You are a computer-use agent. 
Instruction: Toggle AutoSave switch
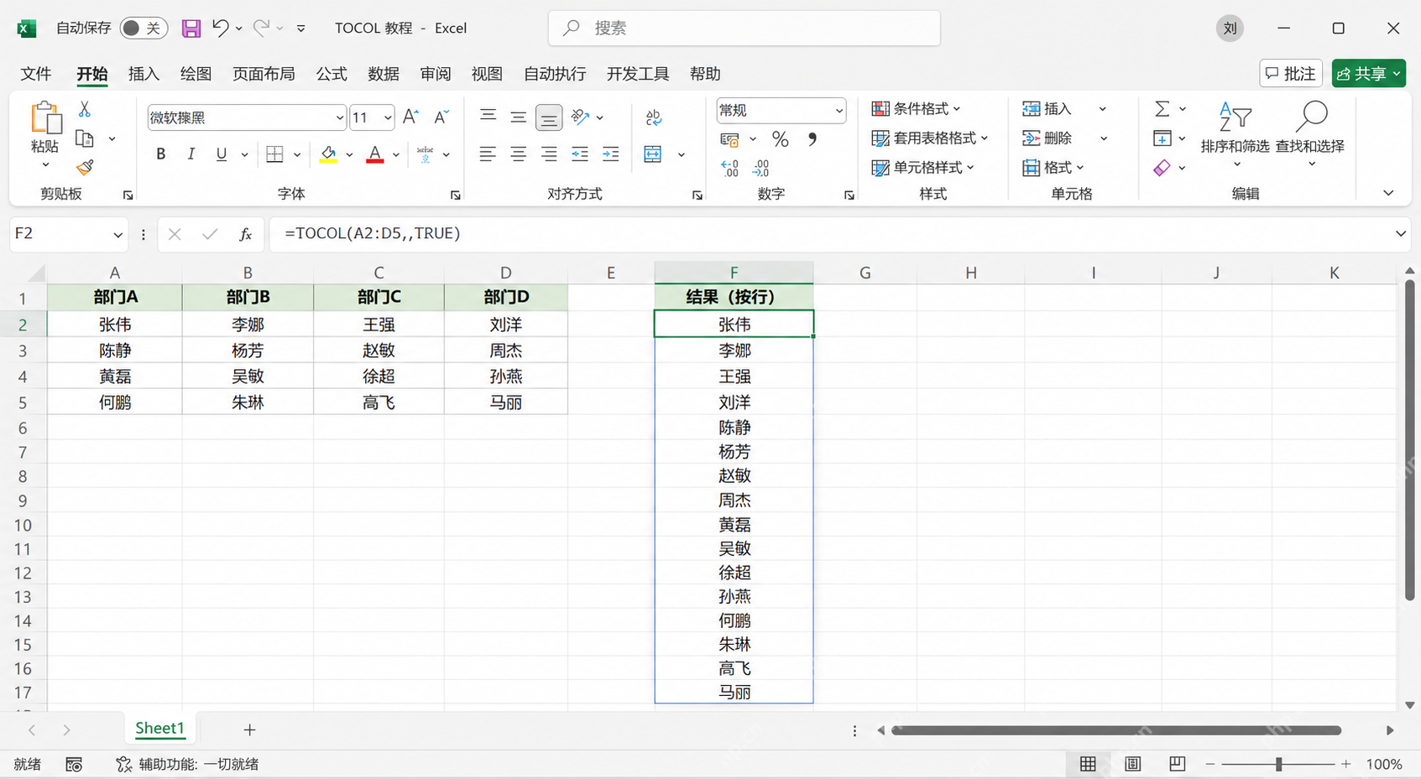tap(143, 29)
